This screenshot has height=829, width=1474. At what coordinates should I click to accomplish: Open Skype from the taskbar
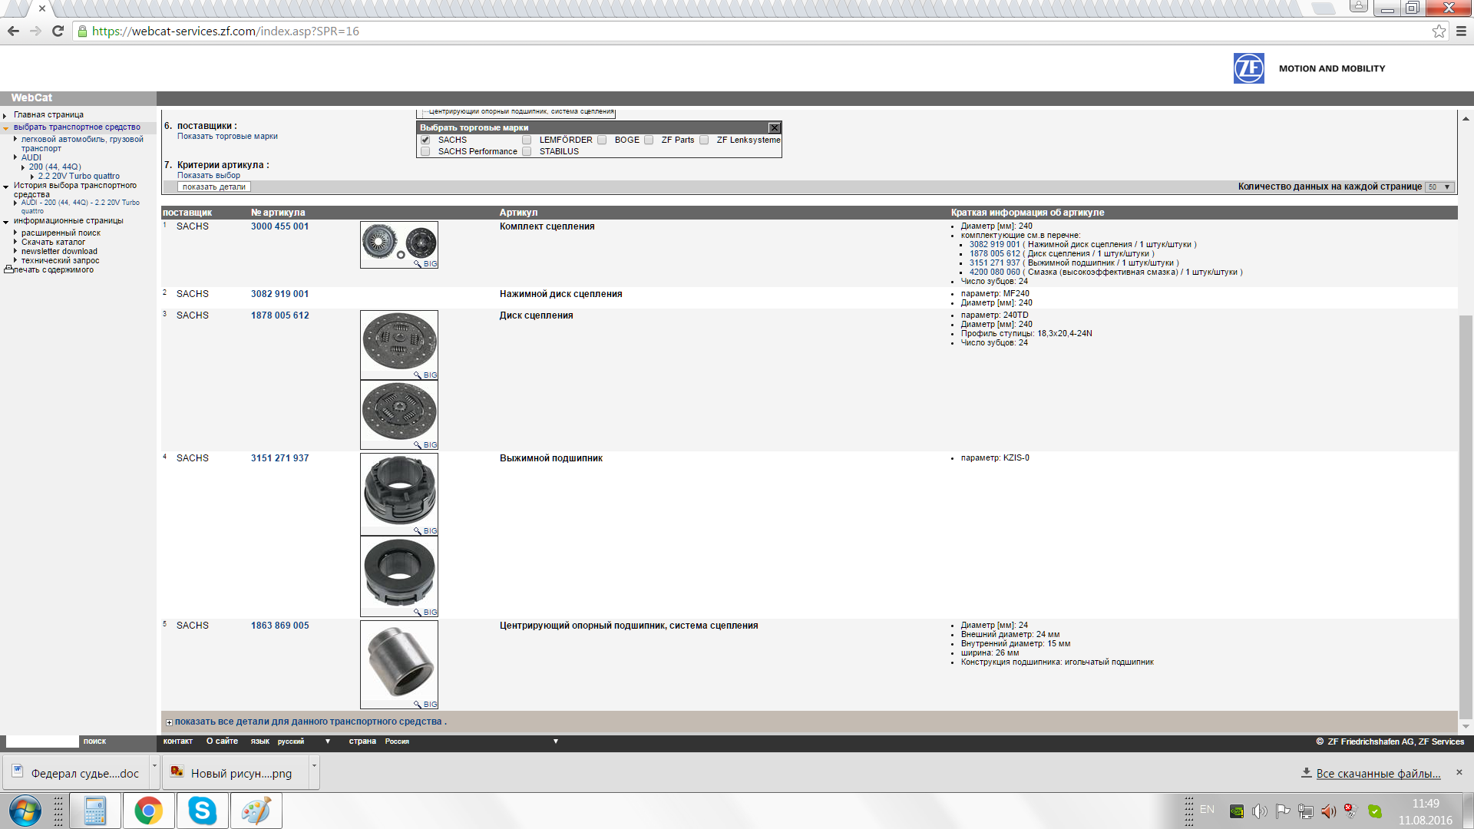pyautogui.click(x=203, y=811)
